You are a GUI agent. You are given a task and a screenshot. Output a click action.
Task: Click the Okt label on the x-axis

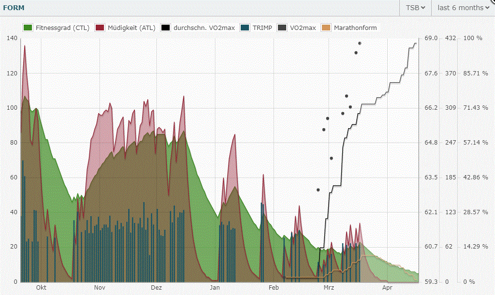click(x=42, y=287)
